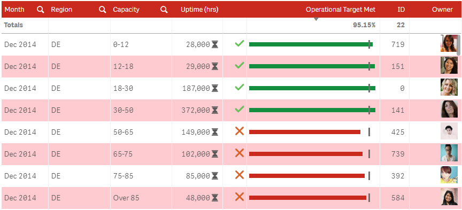Click the table's vertical scrollbar handle
462x210 pixels.
[458, 45]
